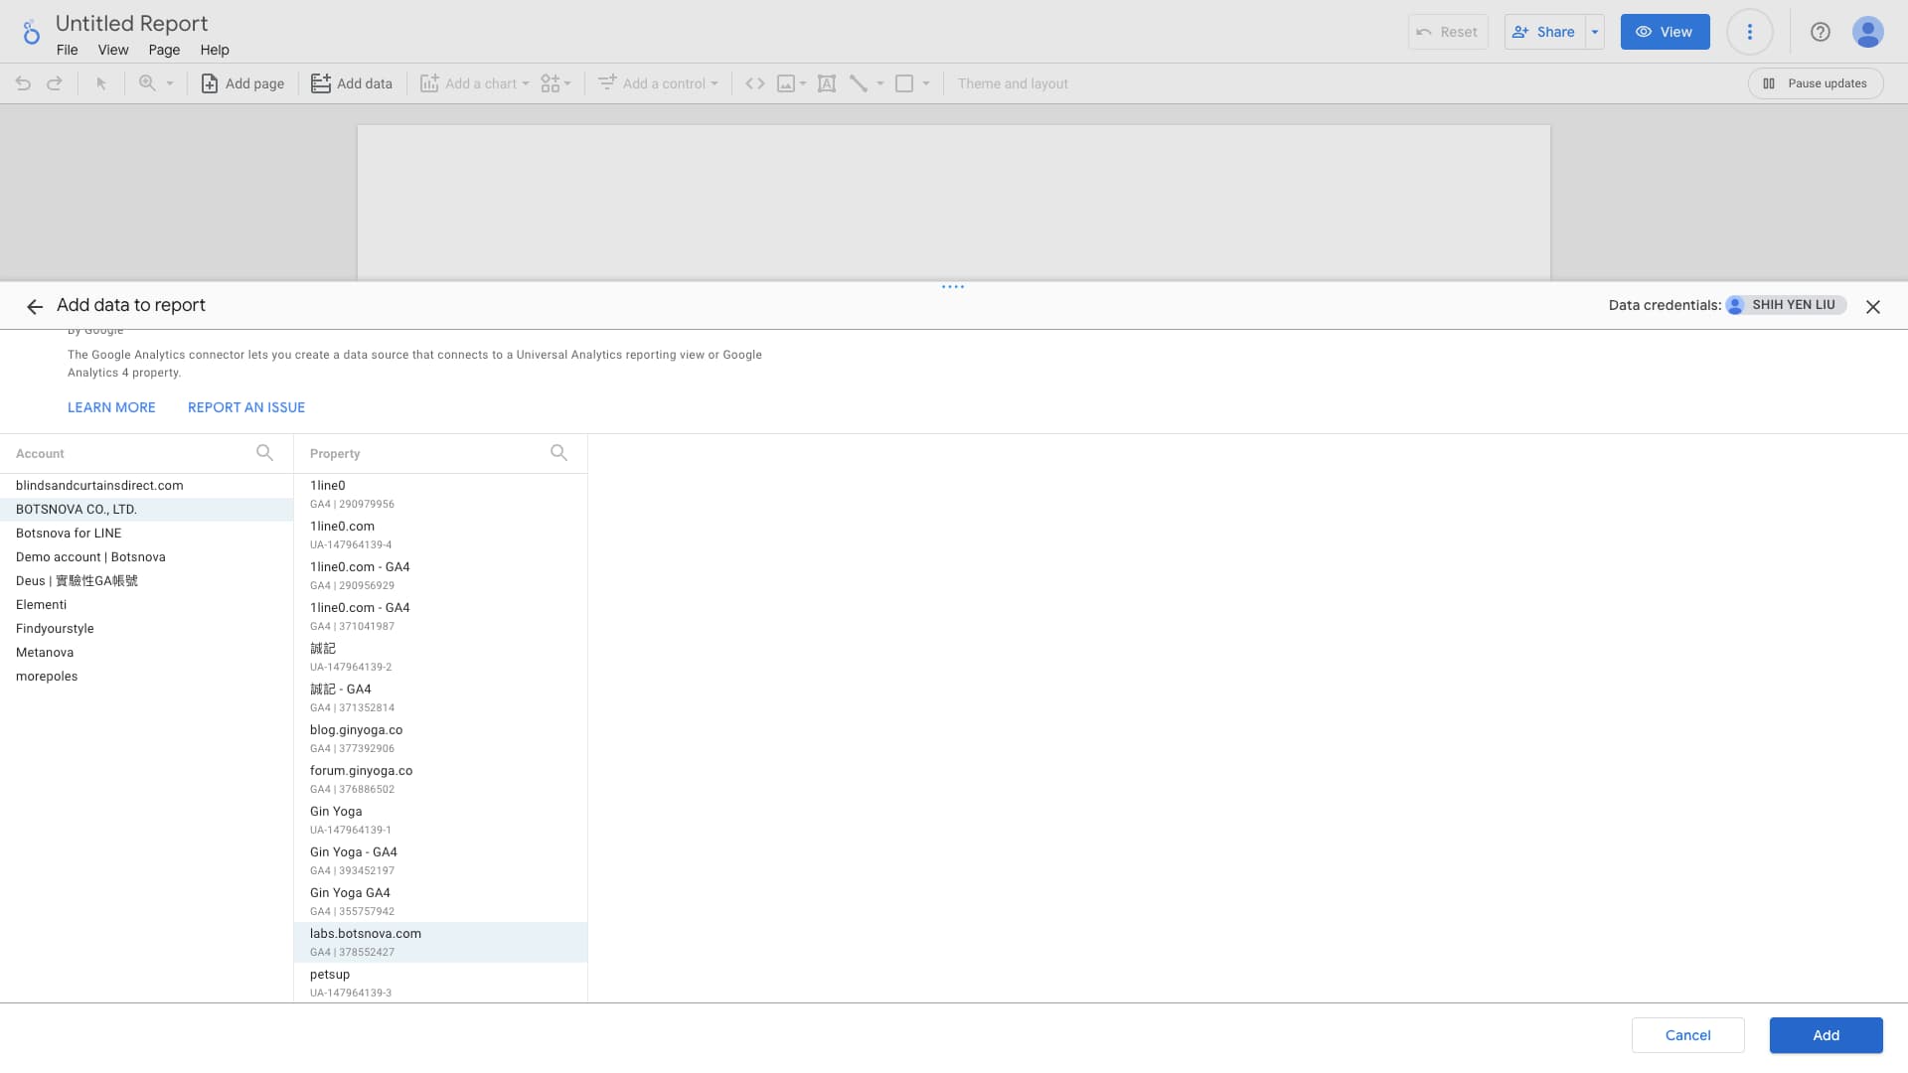Click the REPORT AN ISSUE link
Image resolution: width=1908 pixels, height=1073 pixels.
click(246, 407)
